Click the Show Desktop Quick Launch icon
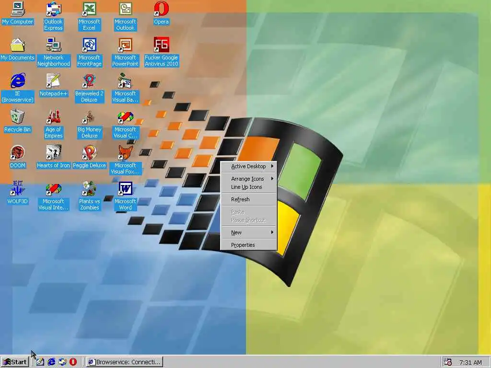This screenshot has height=368, width=491. 40,362
